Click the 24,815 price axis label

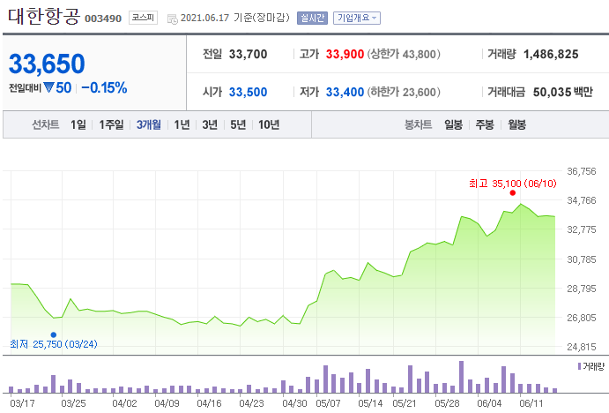click(582, 347)
